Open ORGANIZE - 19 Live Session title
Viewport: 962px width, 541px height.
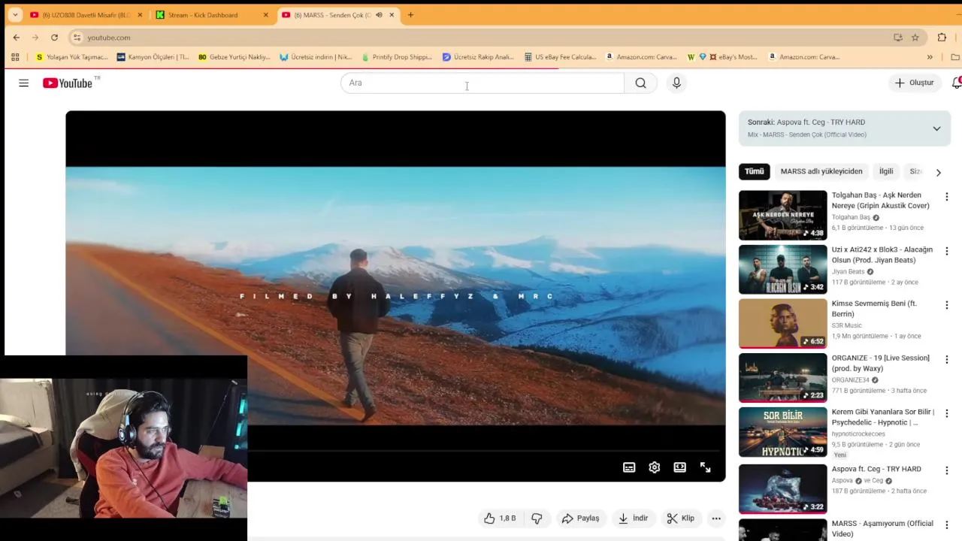pyautogui.click(x=880, y=364)
